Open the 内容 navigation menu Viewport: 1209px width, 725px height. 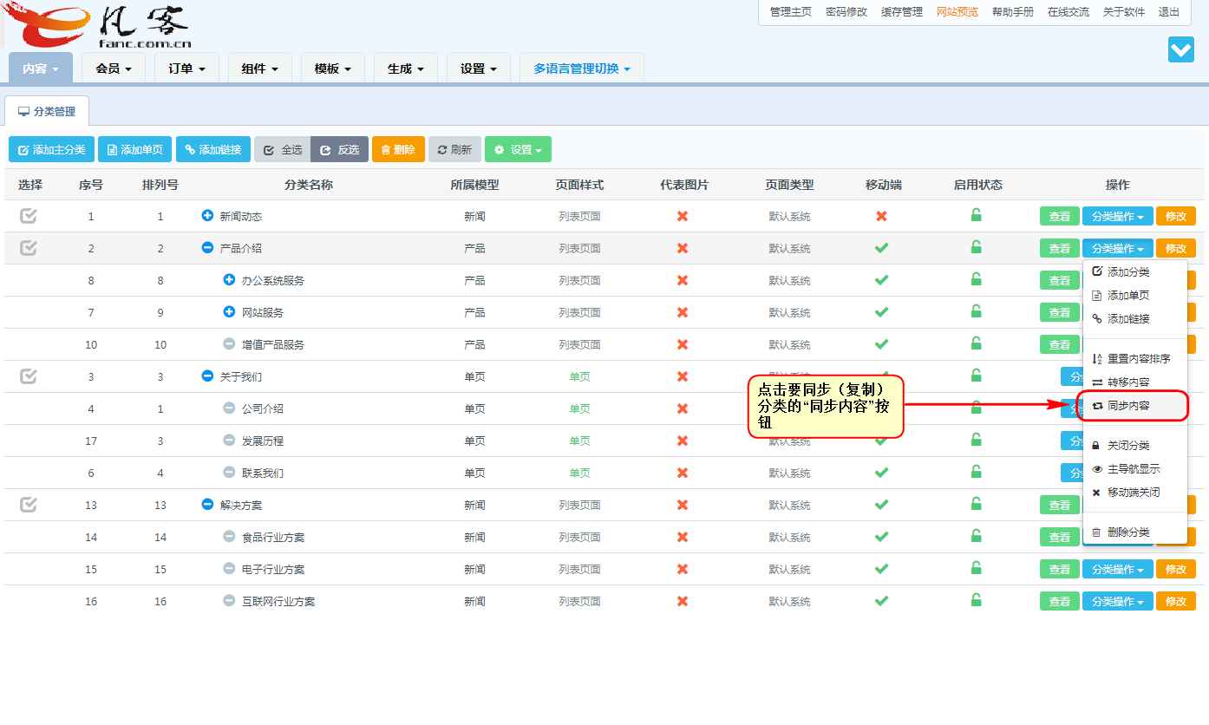tap(41, 69)
